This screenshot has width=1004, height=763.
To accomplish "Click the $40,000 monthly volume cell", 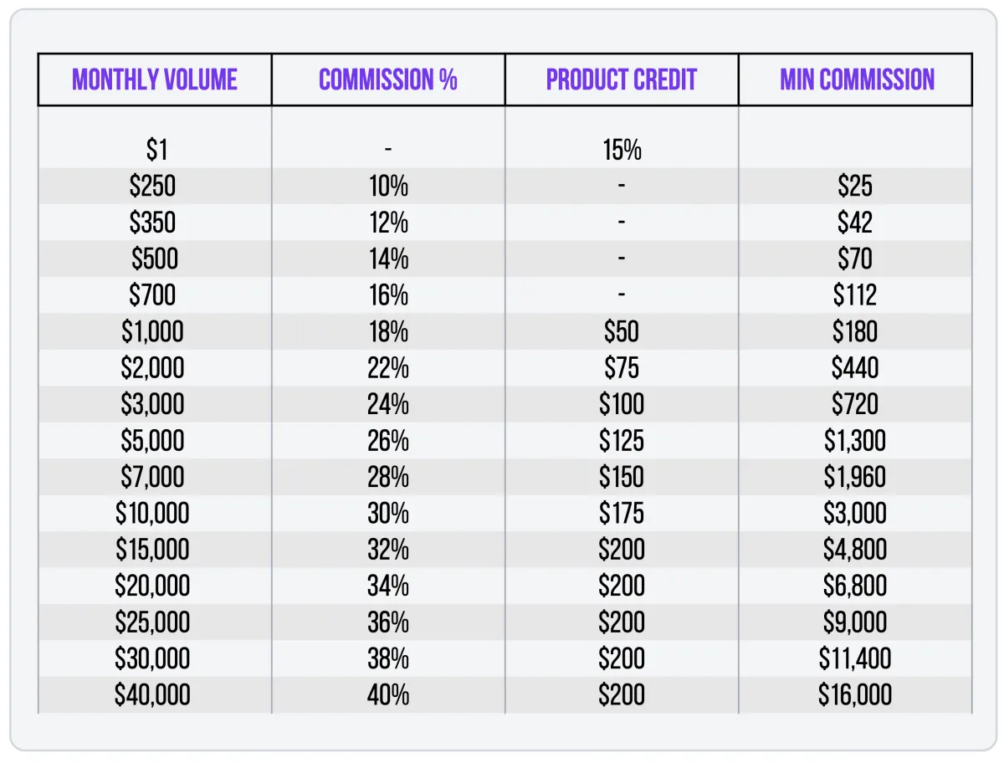I will (153, 694).
